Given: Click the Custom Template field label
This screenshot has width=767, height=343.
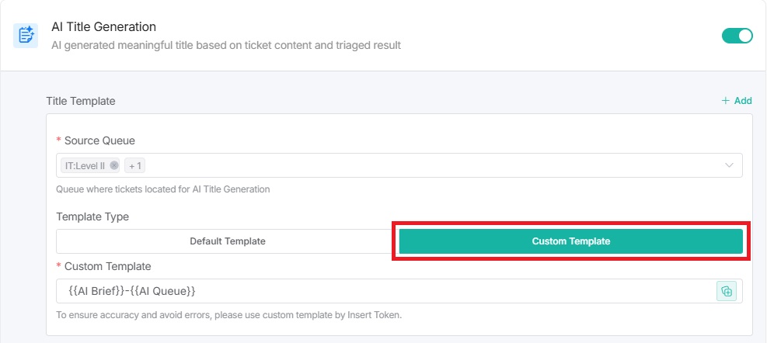Looking at the screenshot, I should click(x=107, y=266).
